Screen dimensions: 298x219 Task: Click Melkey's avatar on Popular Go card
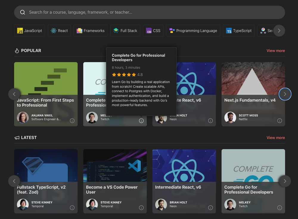(92, 117)
